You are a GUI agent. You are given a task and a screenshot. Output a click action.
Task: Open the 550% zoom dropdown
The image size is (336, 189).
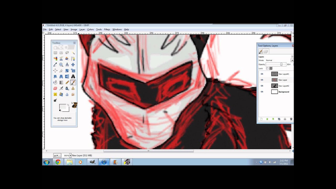[70, 155]
